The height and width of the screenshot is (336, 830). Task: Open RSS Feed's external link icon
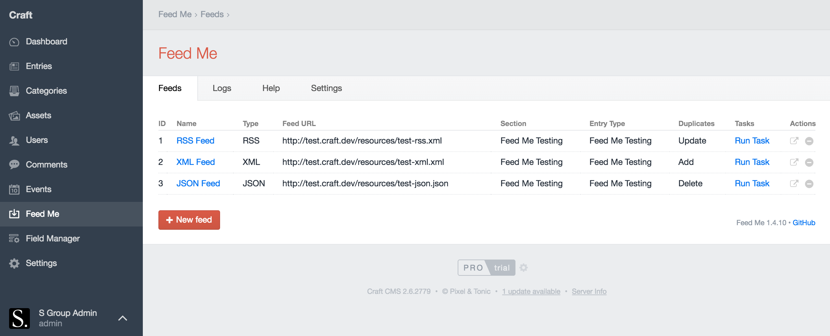click(794, 141)
